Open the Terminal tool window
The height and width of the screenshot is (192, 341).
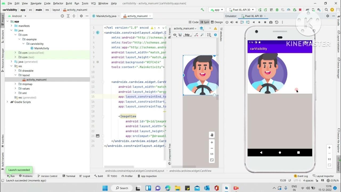point(68,176)
